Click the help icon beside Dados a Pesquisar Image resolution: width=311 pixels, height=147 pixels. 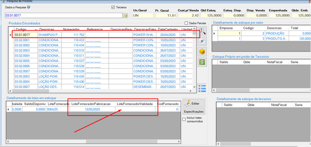[x=28, y=7]
